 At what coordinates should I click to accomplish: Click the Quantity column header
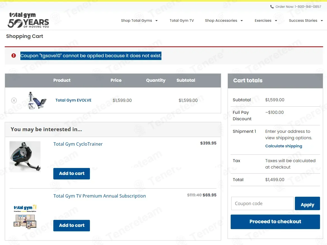(x=156, y=80)
